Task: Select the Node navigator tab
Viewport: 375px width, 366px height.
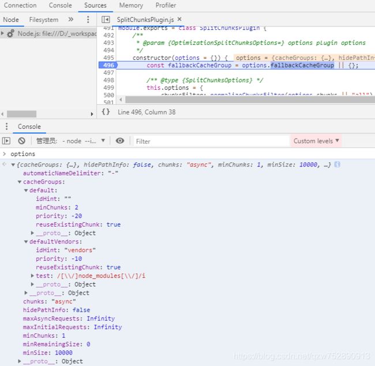Action: [11, 20]
